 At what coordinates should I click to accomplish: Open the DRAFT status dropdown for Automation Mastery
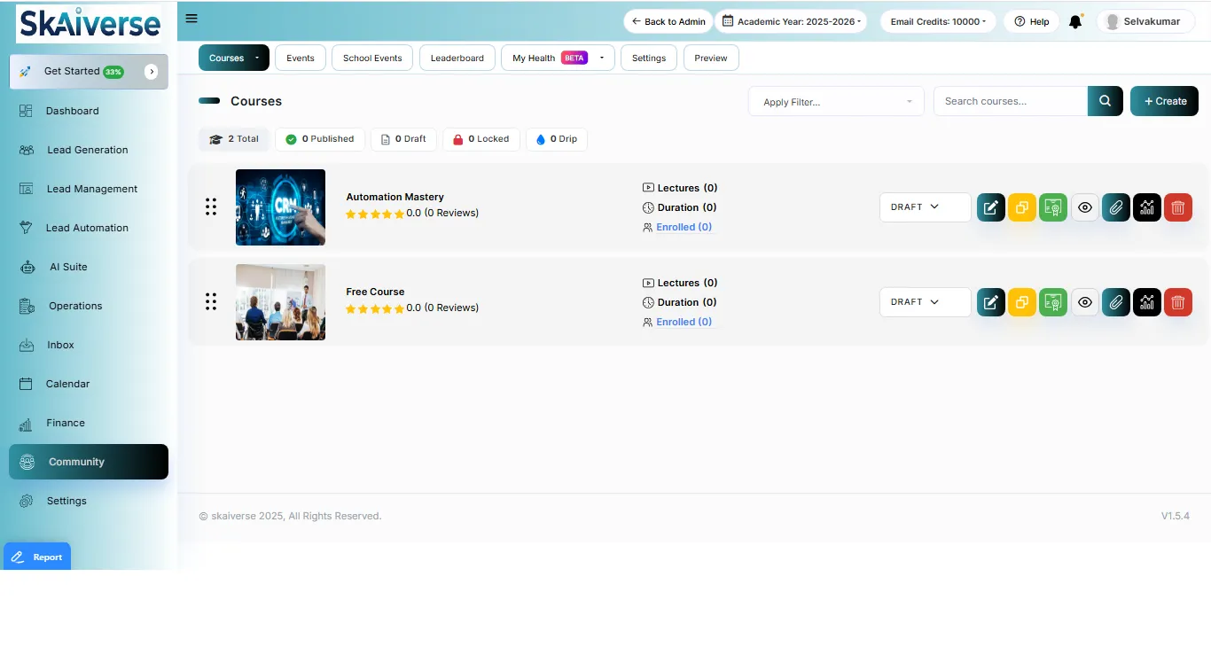[x=925, y=207]
